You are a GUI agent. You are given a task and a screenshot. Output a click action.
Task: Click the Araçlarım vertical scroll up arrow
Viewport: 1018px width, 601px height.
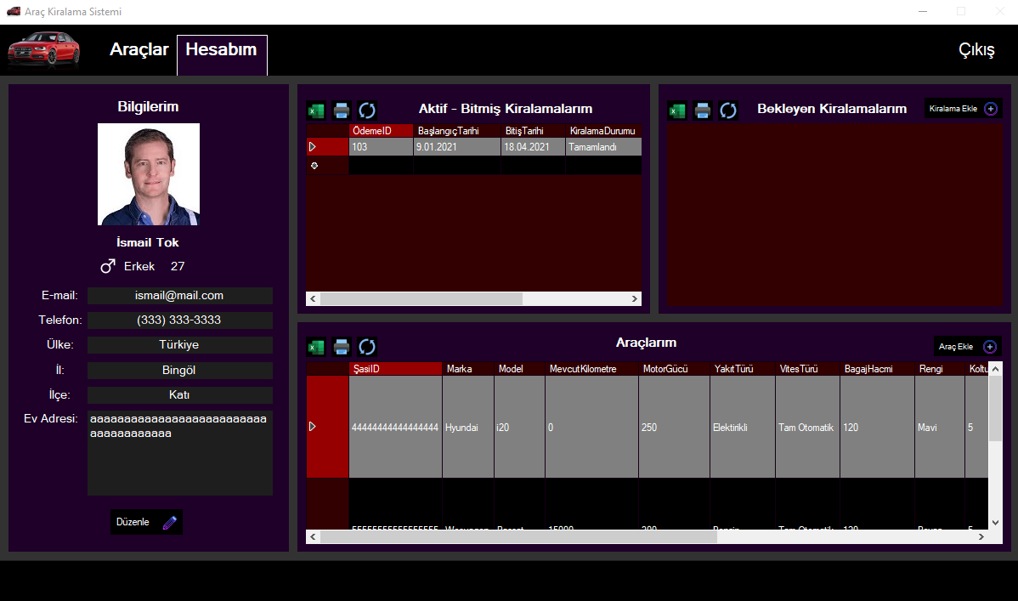995,369
